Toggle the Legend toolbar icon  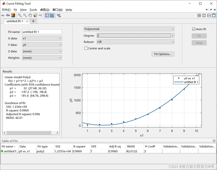[x=47, y=15]
